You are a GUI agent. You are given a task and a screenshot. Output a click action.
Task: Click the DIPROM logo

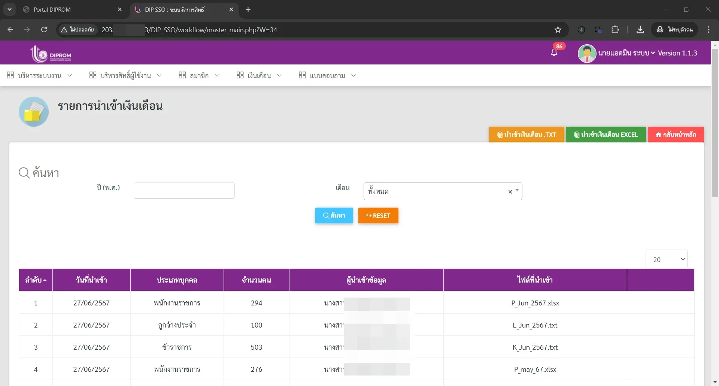click(x=51, y=54)
